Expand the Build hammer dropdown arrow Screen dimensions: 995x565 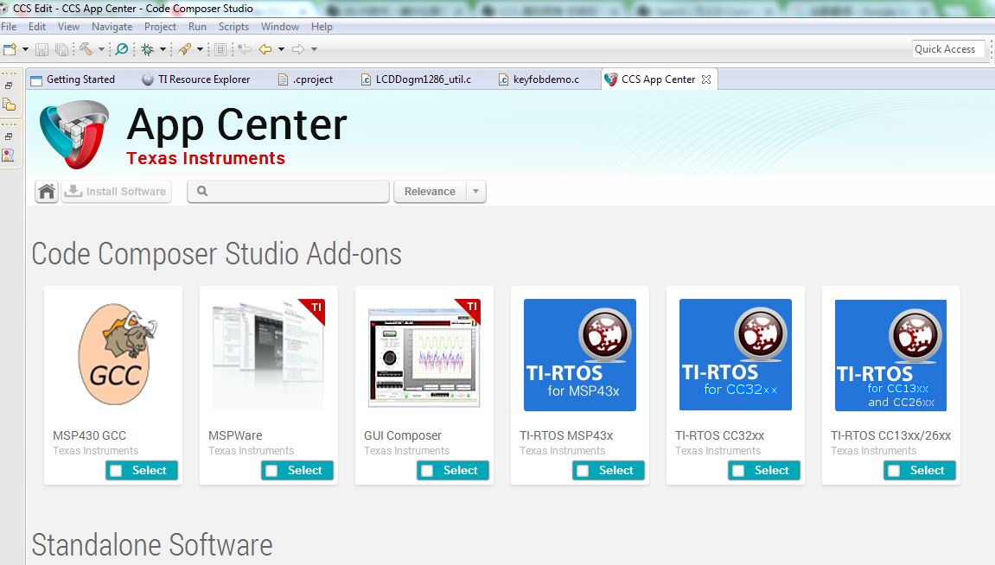coord(101,49)
